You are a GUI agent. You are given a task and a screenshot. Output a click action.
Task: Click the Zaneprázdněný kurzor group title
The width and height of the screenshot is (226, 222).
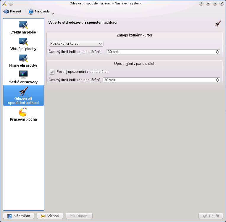click(x=135, y=35)
